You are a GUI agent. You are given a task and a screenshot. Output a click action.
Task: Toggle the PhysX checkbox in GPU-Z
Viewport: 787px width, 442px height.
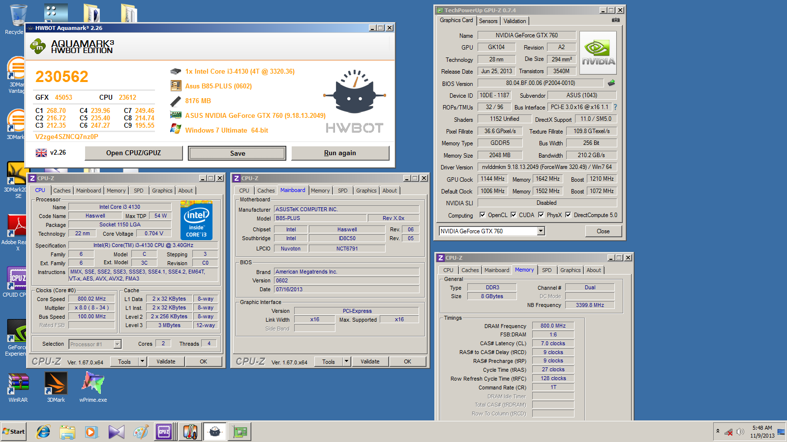(541, 215)
